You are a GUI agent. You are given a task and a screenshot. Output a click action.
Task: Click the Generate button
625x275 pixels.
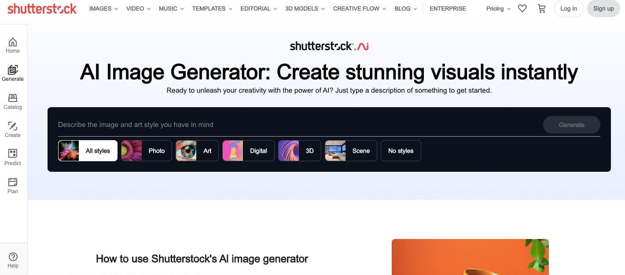click(x=572, y=125)
